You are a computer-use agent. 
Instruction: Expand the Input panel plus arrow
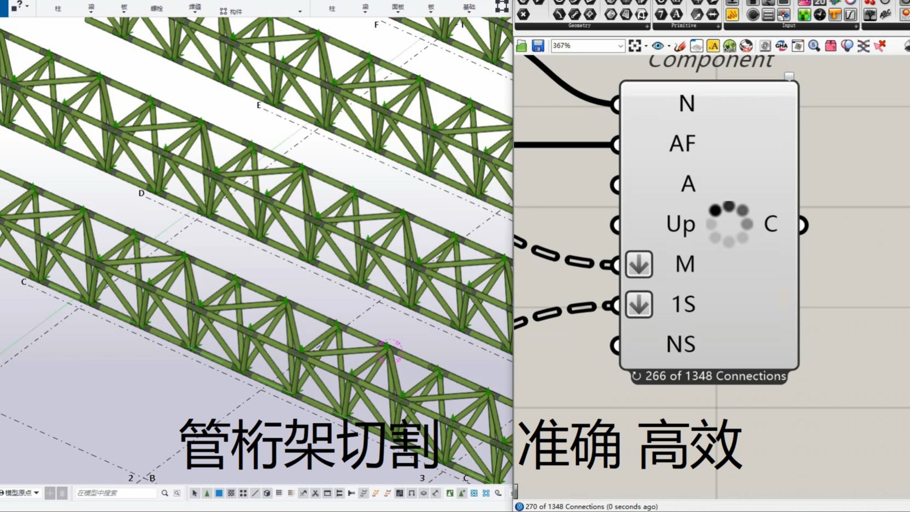coord(856,26)
